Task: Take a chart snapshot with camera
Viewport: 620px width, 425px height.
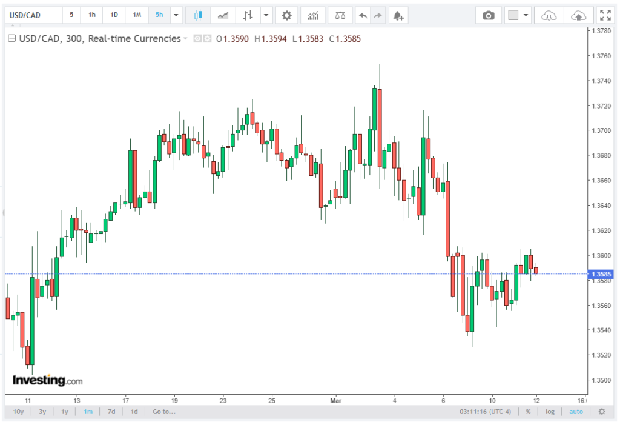Action: click(488, 15)
